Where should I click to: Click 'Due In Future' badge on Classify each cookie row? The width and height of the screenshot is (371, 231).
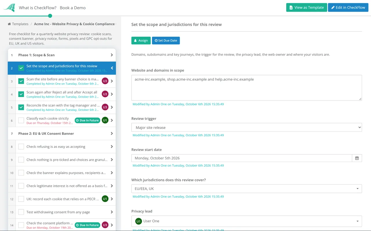coord(87,120)
